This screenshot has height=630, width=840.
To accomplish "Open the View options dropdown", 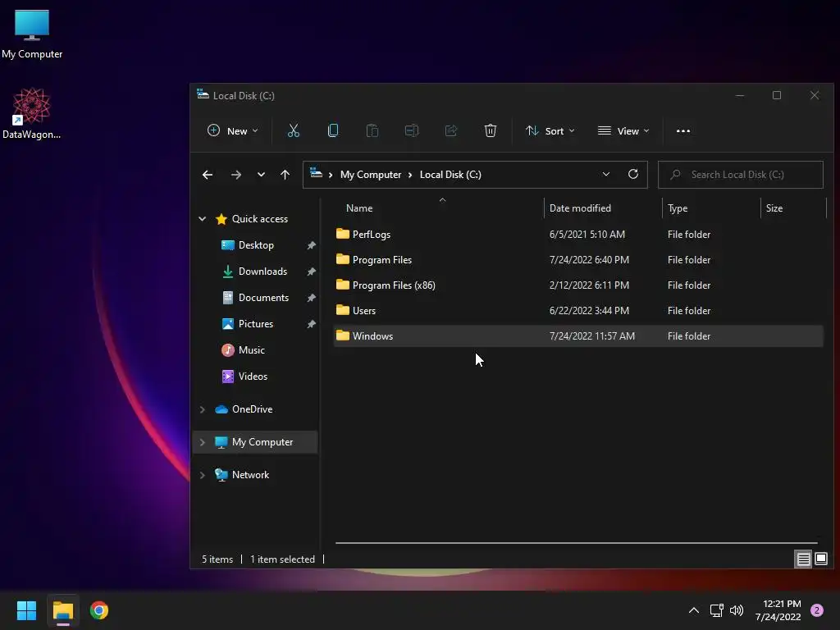I will point(623,130).
